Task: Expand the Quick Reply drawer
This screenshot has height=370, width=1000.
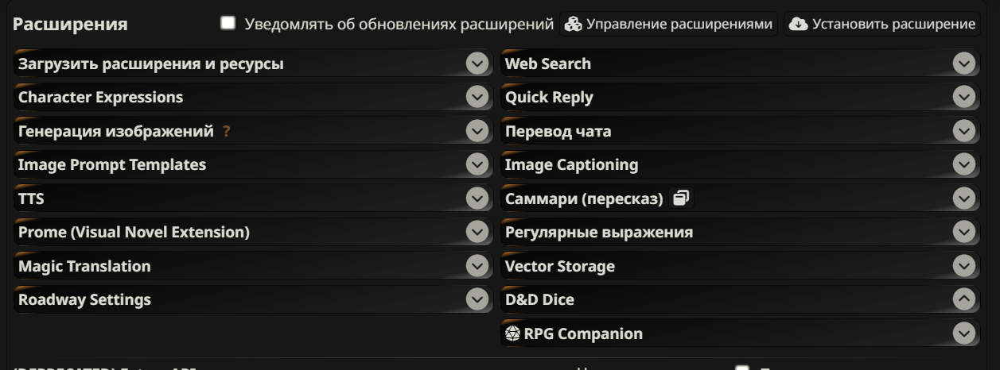Action: pos(739,98)
